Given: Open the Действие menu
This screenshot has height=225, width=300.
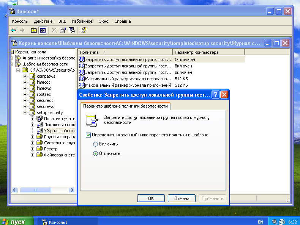Looking at the screenshot, I should pos(43,21).
